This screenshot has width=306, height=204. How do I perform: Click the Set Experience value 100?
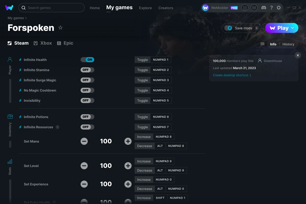106,184
